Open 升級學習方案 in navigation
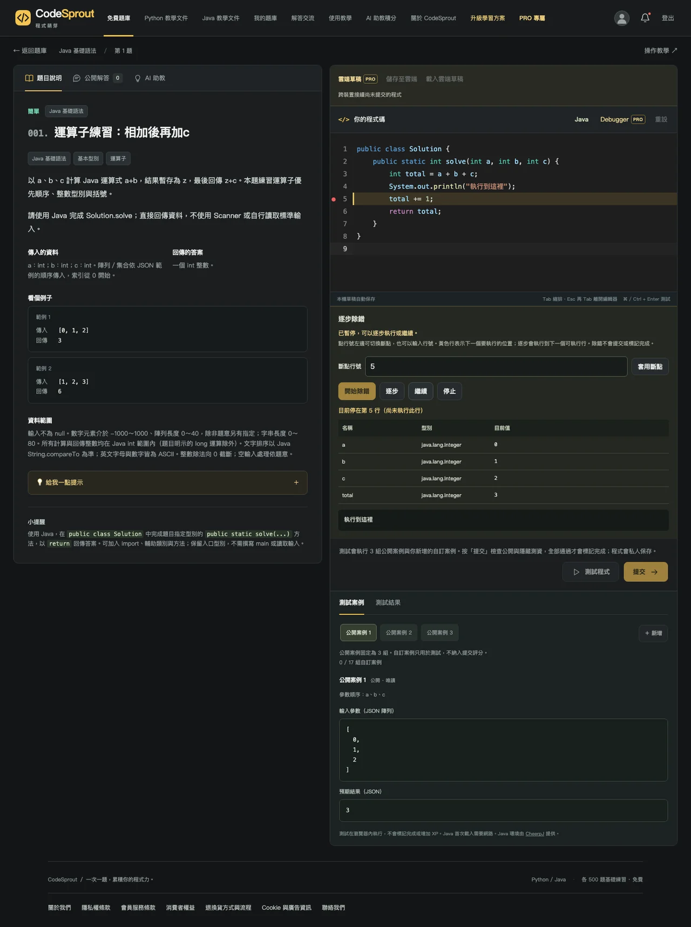The width and height of the screenshot is (691, 927). 487,18
